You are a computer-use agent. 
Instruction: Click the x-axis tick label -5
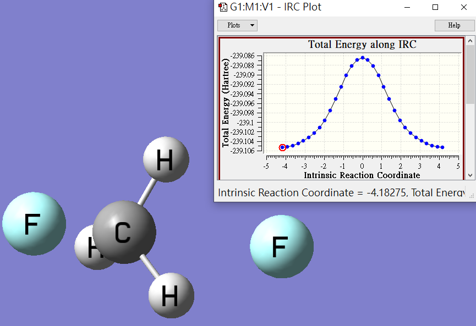[x=266, y=166]
